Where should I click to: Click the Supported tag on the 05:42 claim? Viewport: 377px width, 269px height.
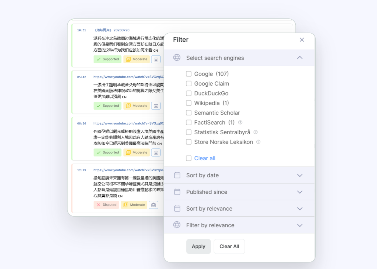[x=107, y=106]
